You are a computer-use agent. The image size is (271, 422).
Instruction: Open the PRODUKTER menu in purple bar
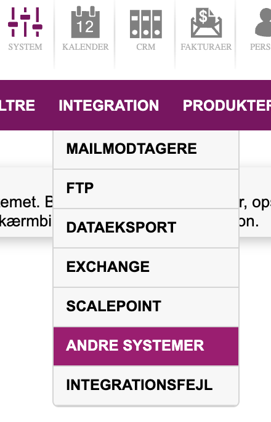[227, 105]
